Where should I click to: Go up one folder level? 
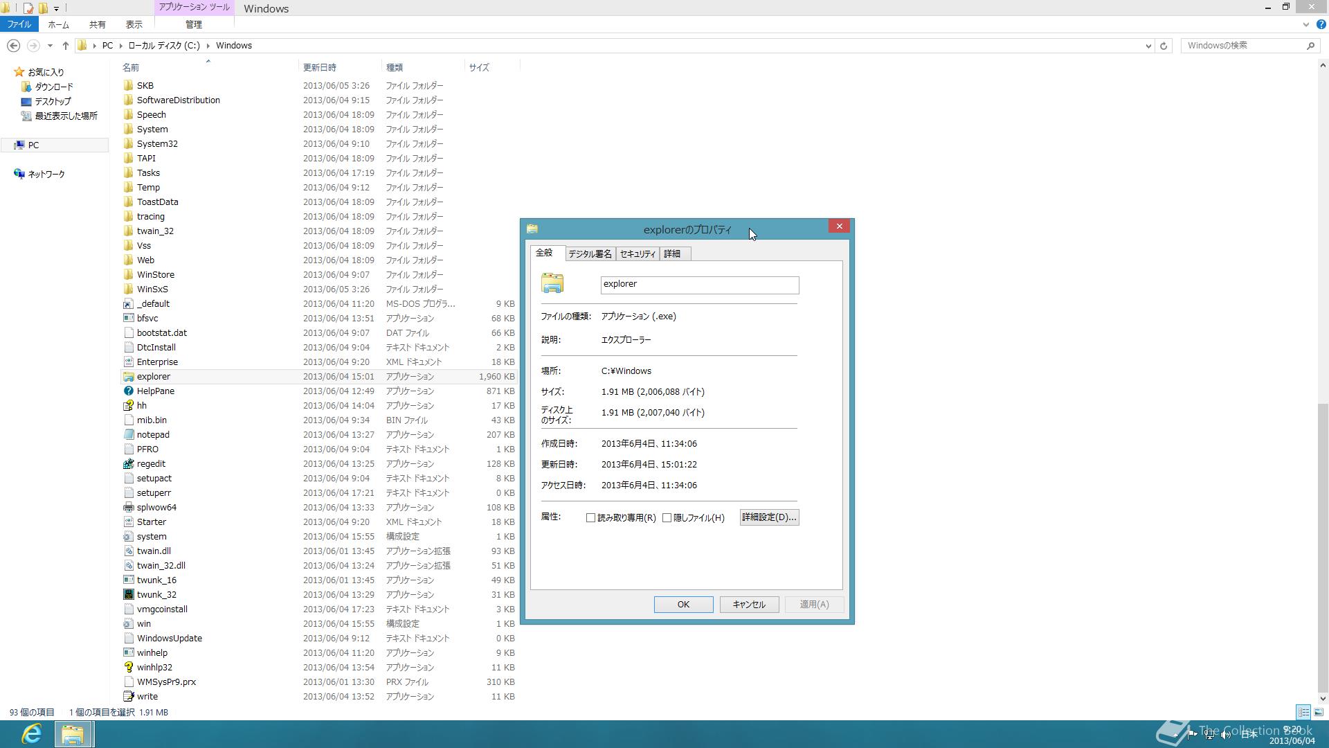(x=66, y=46)
